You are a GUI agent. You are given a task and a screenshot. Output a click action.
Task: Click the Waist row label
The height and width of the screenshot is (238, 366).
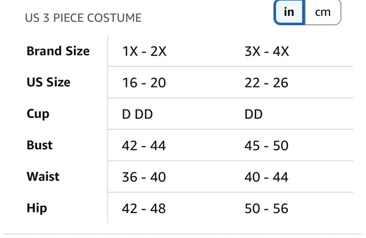(43, 177)
